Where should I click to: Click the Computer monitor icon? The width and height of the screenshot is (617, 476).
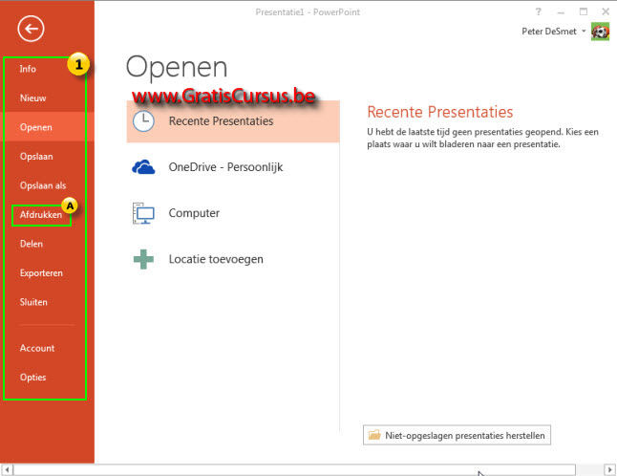coord(143,213)
